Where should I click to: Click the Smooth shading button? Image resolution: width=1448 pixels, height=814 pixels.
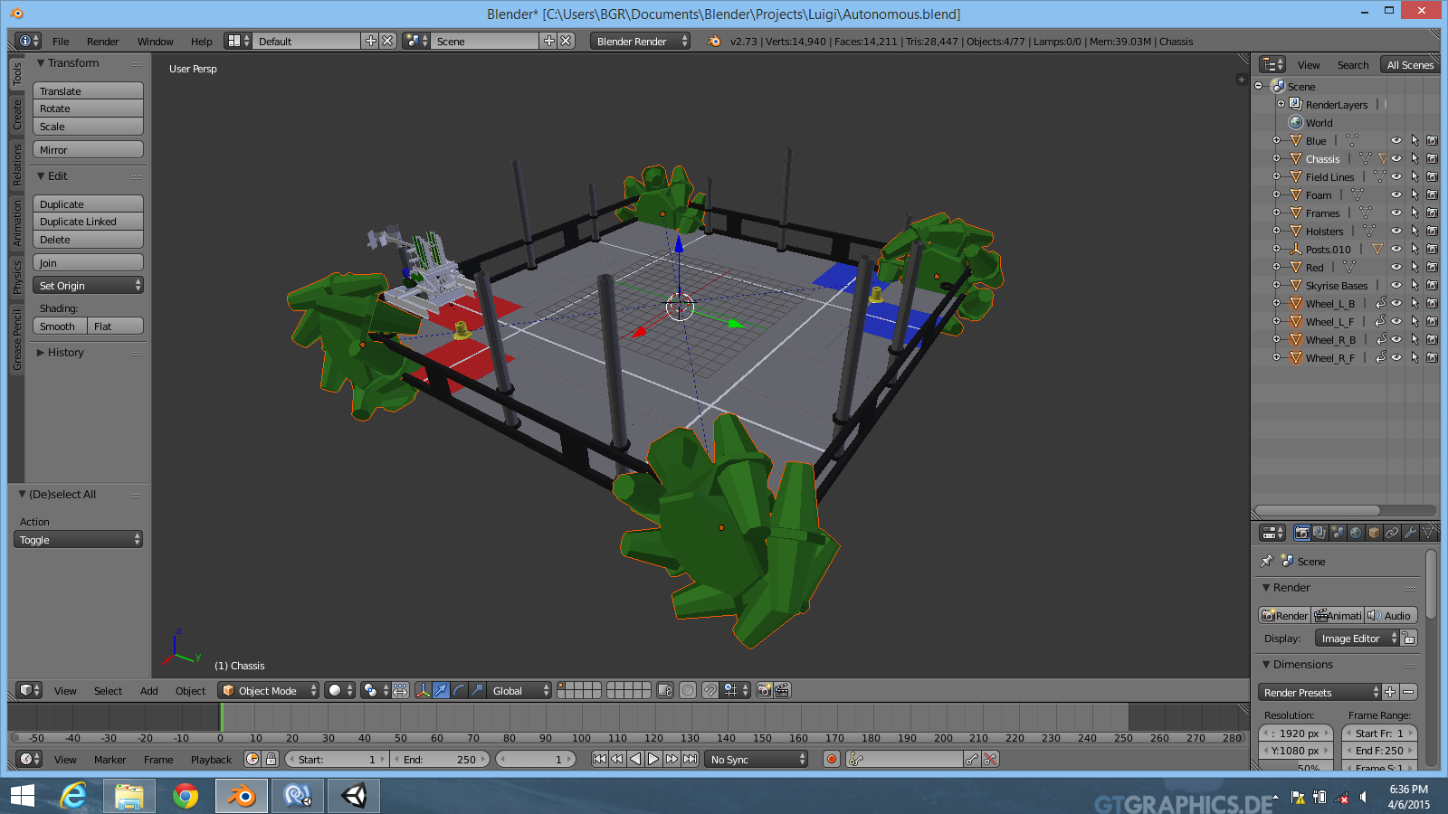[x=60, y=326]
